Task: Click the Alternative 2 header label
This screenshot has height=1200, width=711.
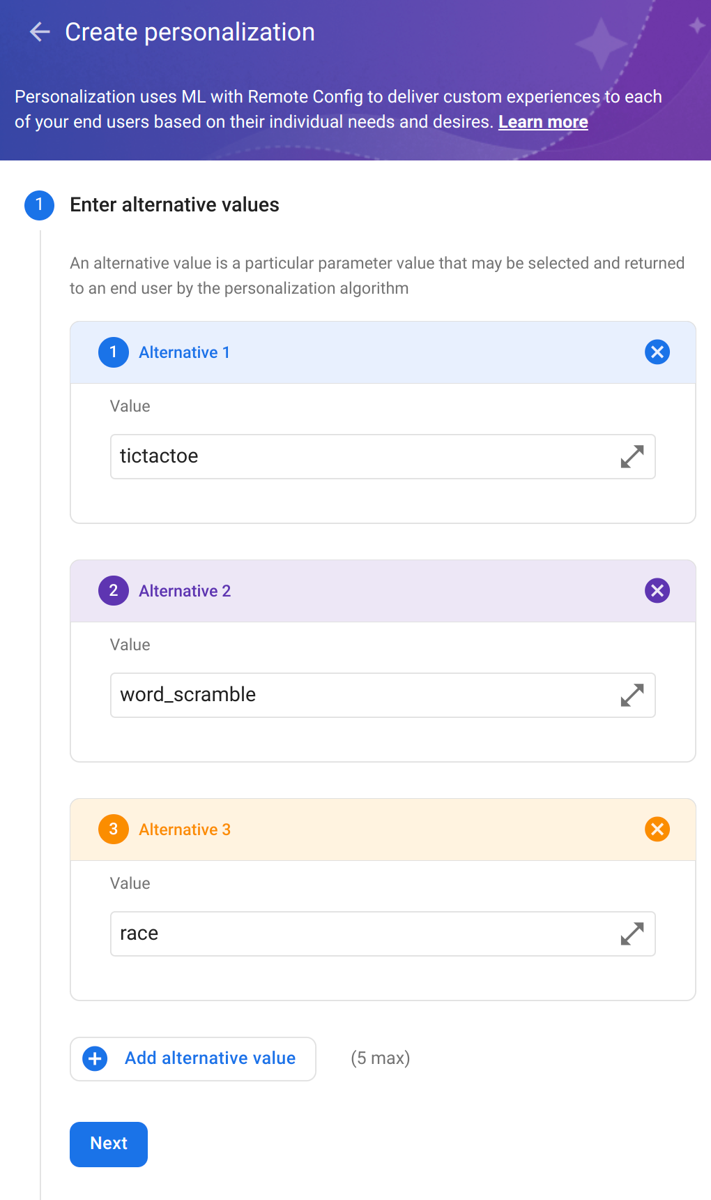Action: 184,590
